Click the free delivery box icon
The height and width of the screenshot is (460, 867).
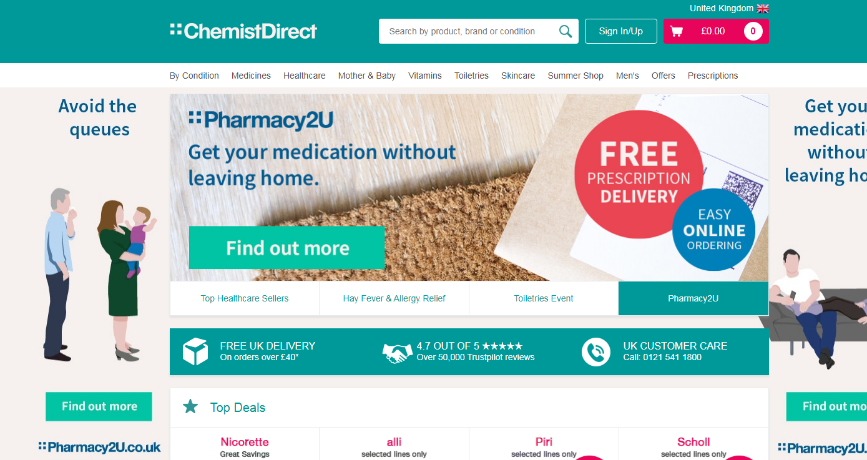[x=195, y=351]
